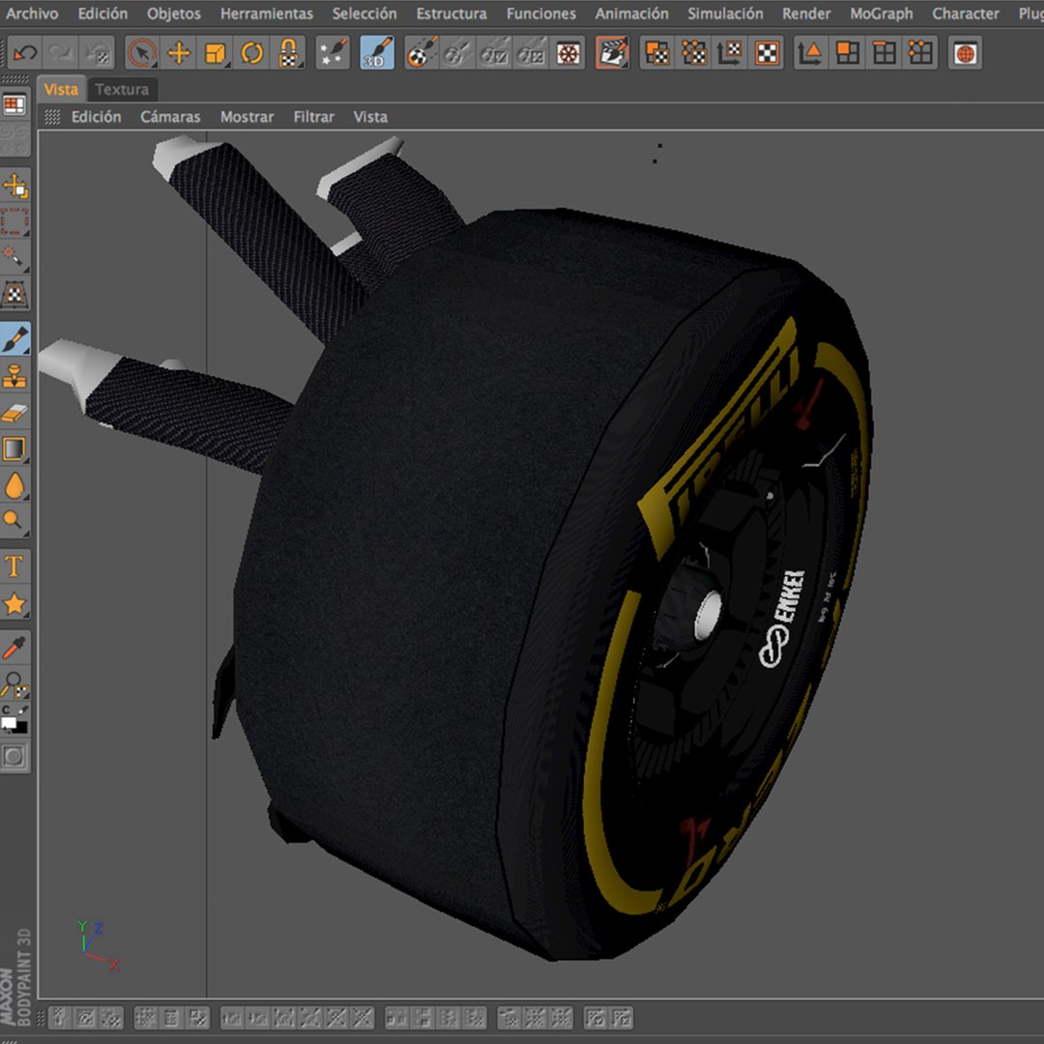Select the Move Layer tool
This screenshot has height=1044, width=1044.
(x=14, y=187)
